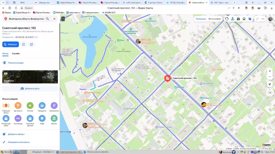Open МойОфис bookmark
The image size is (275, 154).
[x=59, y=13]
